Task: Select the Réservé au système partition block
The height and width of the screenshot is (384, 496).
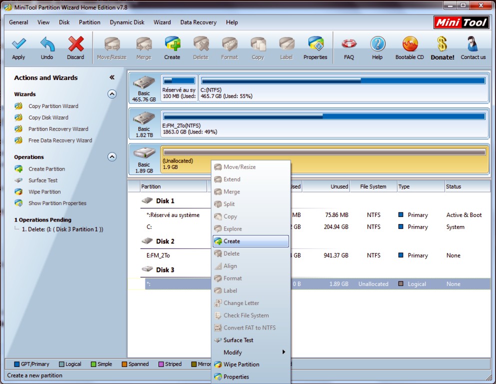Action: (179, 88)
